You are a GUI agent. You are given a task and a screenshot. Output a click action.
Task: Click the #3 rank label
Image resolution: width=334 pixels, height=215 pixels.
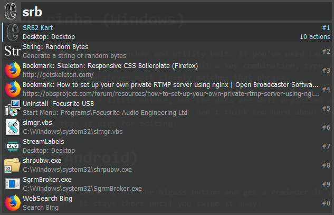click(326, 70)
